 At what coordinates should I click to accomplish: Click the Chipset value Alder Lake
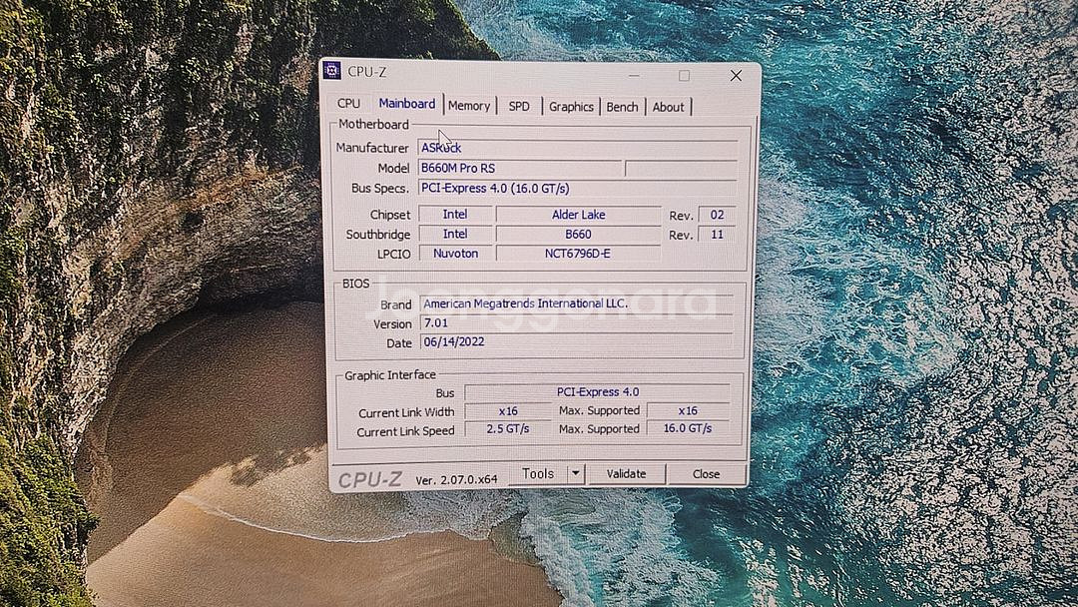578,215
